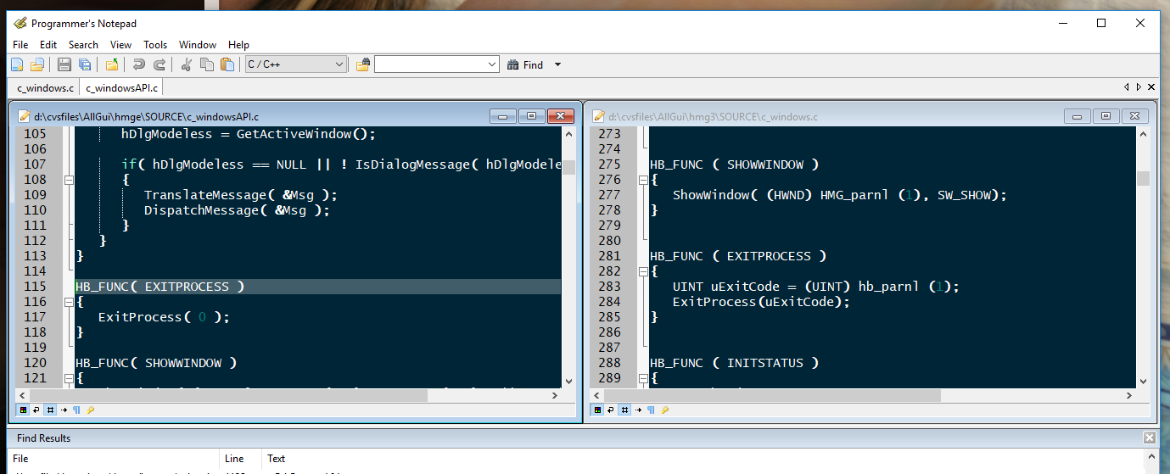Click the Paste clipboard icon
The image size is (1170, 474).
tap(227, 64)
